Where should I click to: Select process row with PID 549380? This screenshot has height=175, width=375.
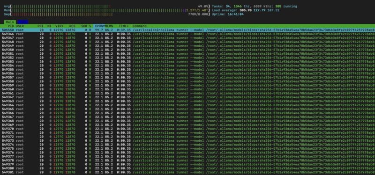[x=187, y=168]
